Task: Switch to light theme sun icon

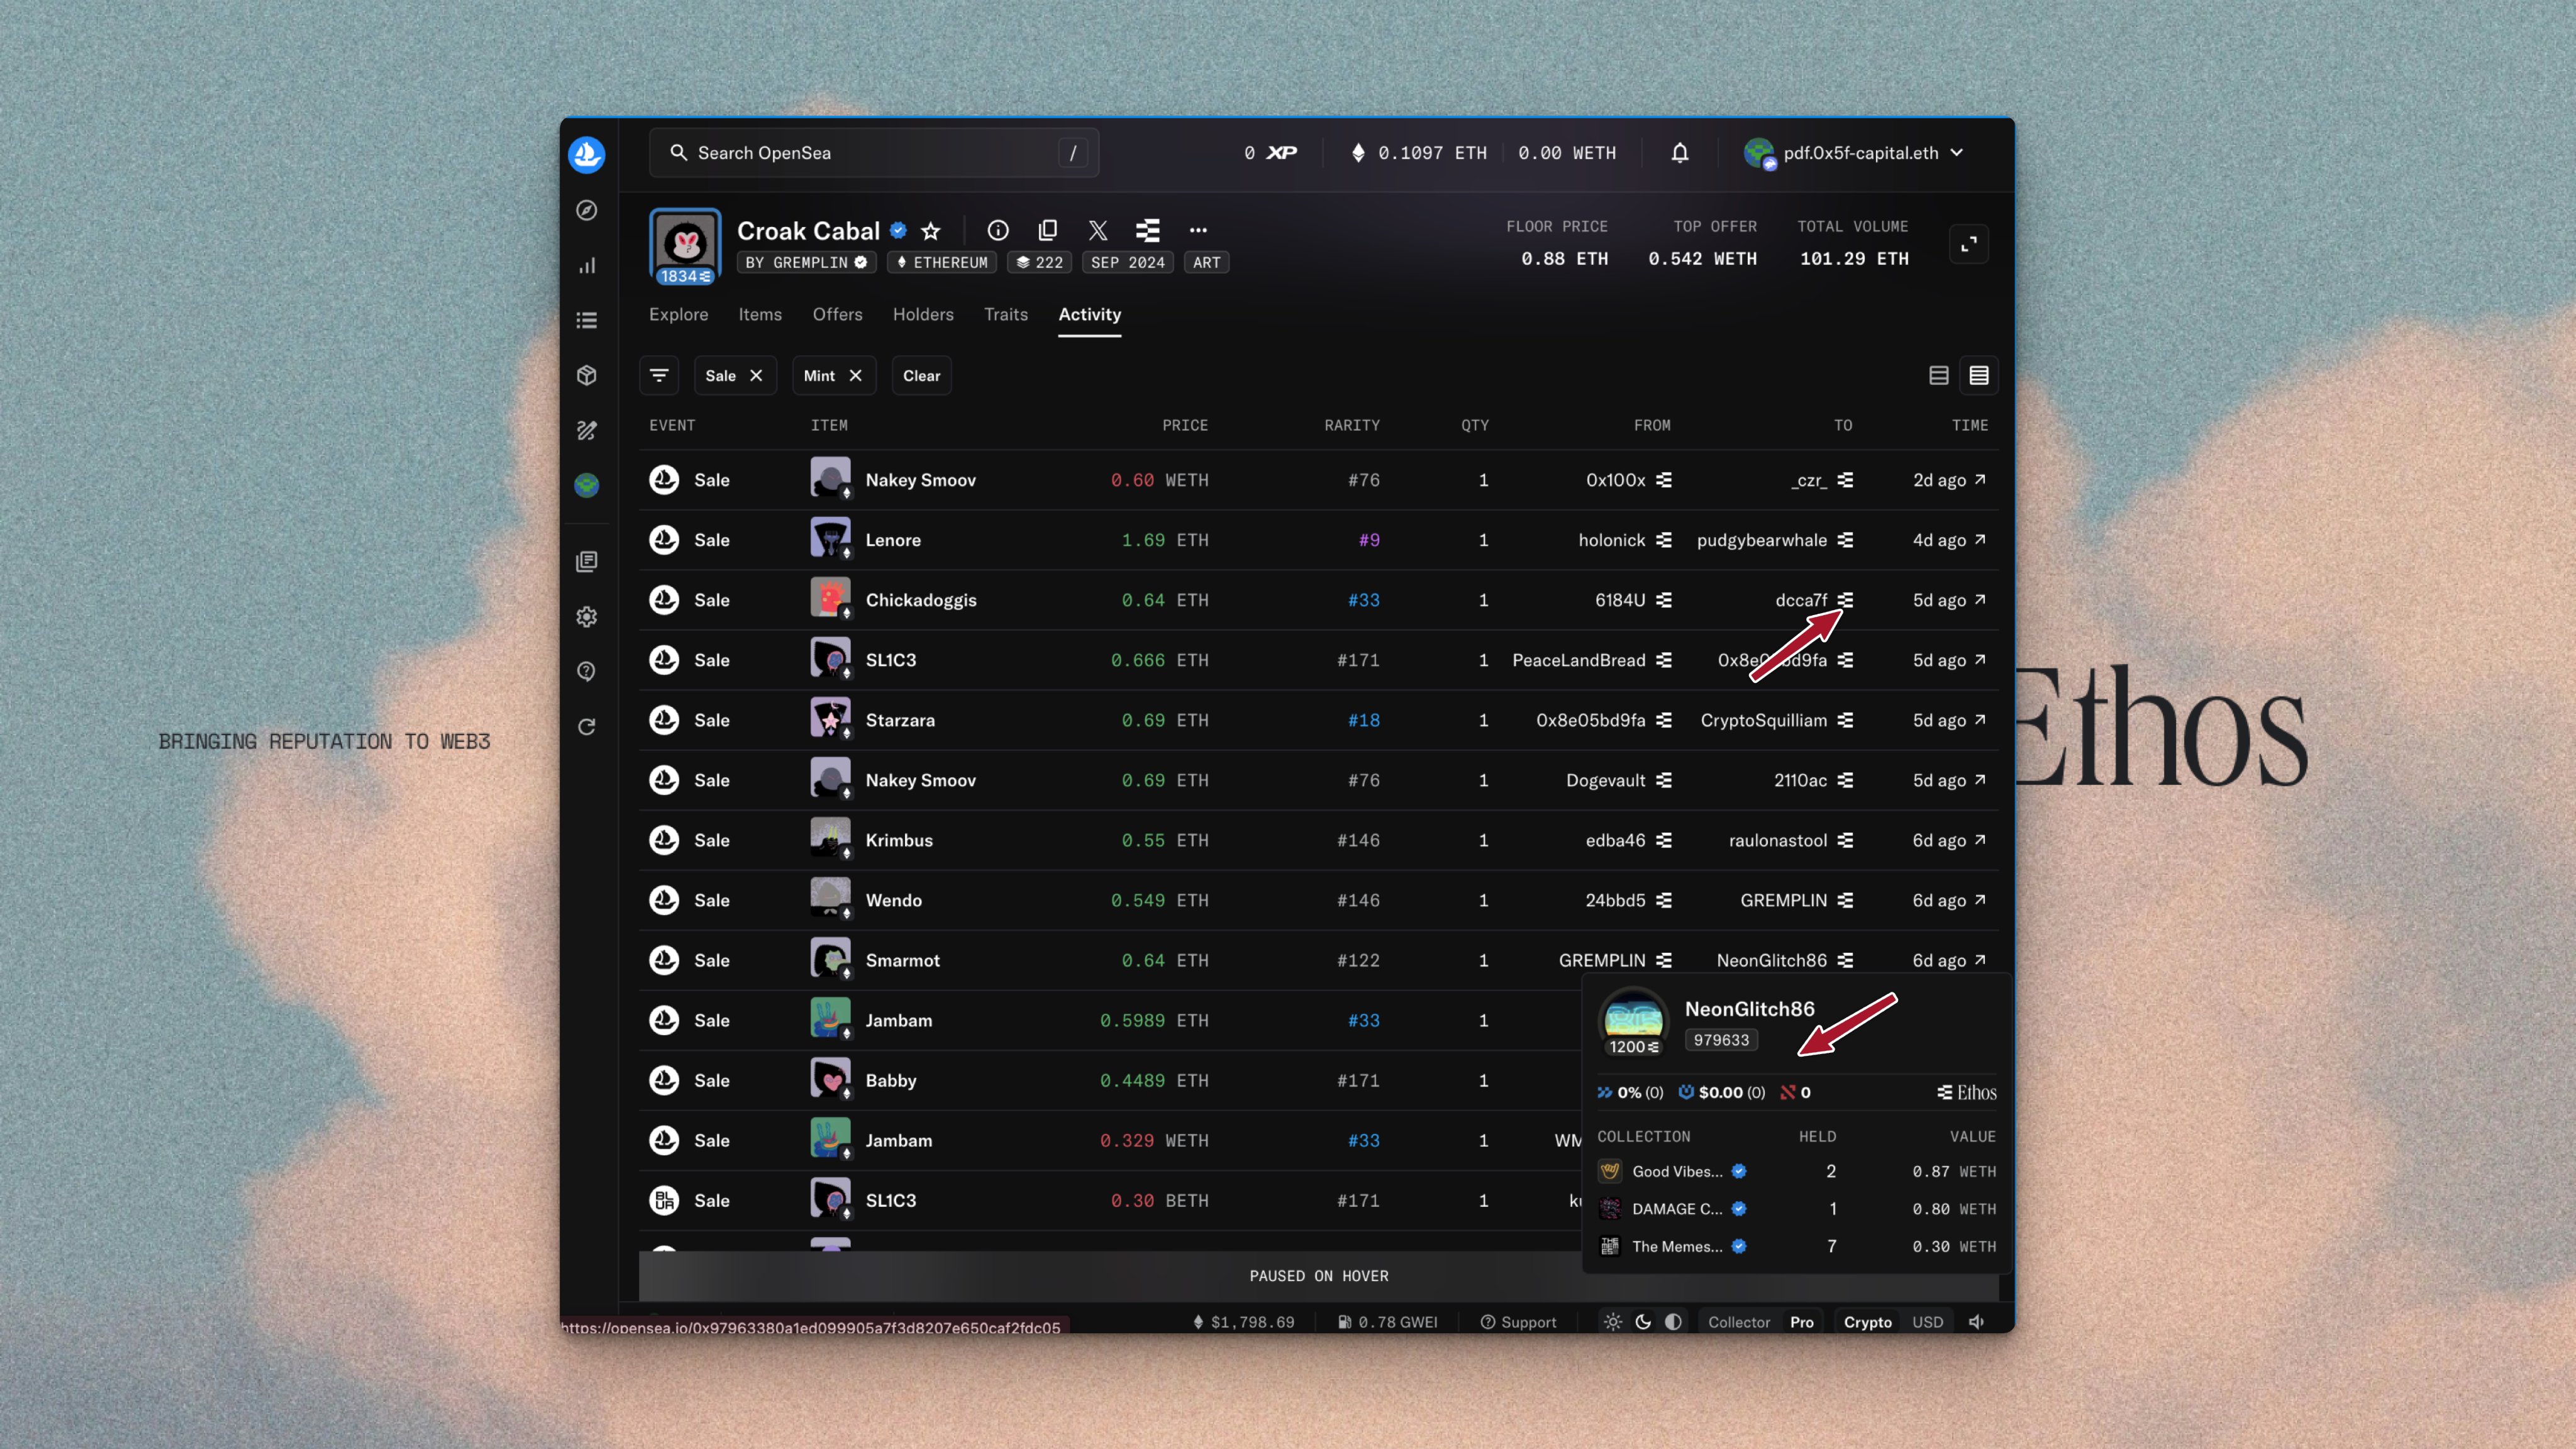Action: (x=1613, y=1322)
